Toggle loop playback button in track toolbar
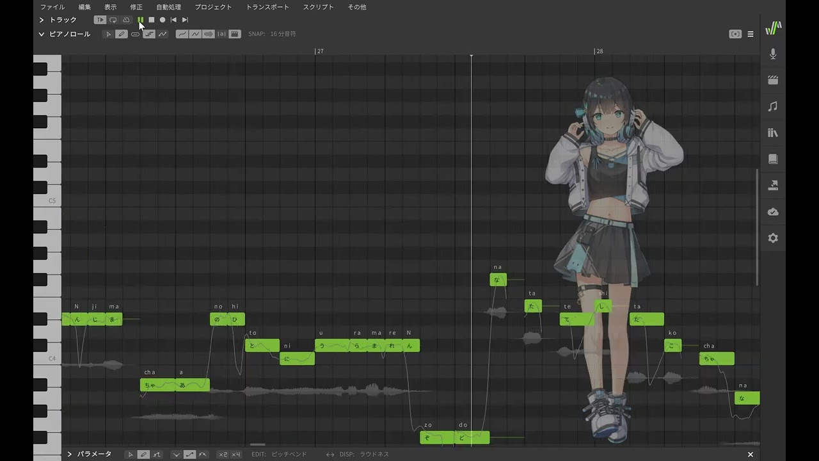 click(113, 20)
